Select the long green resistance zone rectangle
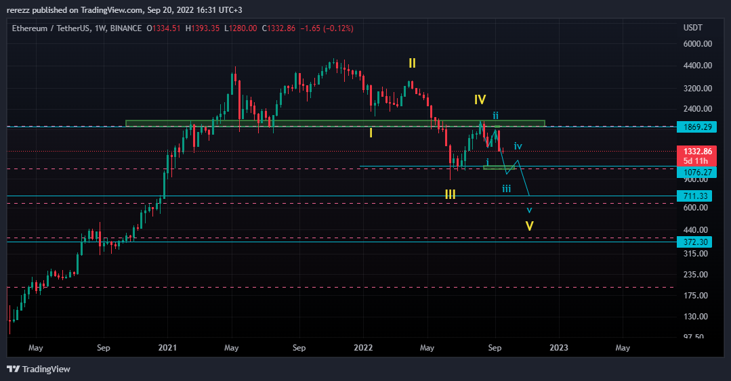The width and height of the screenshot is (731, 381). [x=335, y=123]
